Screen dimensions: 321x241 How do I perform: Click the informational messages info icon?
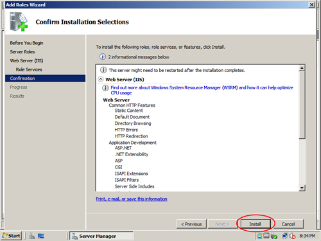pos(103,57)
